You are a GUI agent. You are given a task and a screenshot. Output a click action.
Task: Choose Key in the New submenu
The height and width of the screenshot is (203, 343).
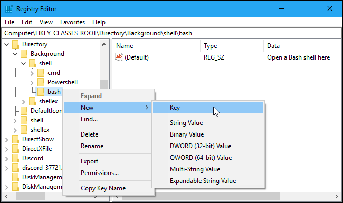coord(208,108)
